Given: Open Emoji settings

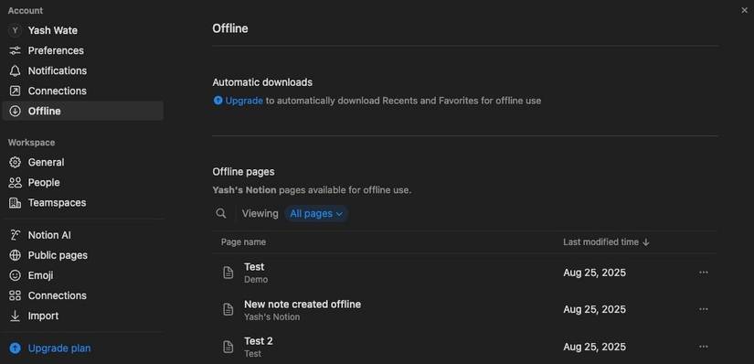Looking at the screenshot, I should click(82, 275).
